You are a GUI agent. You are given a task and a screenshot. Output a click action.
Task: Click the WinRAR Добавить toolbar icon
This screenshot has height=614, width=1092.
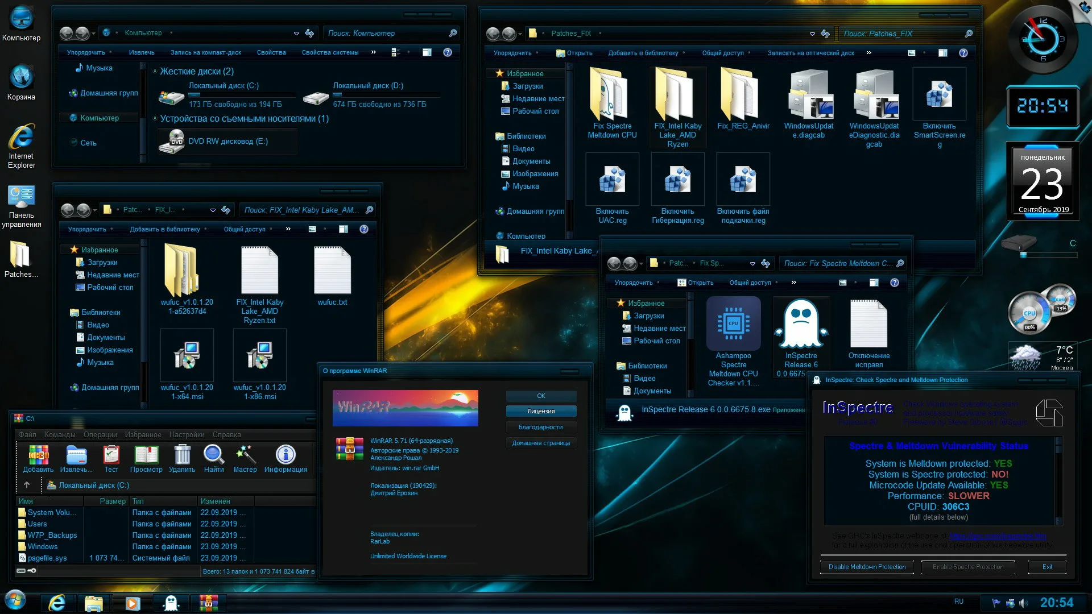point(38,458)
